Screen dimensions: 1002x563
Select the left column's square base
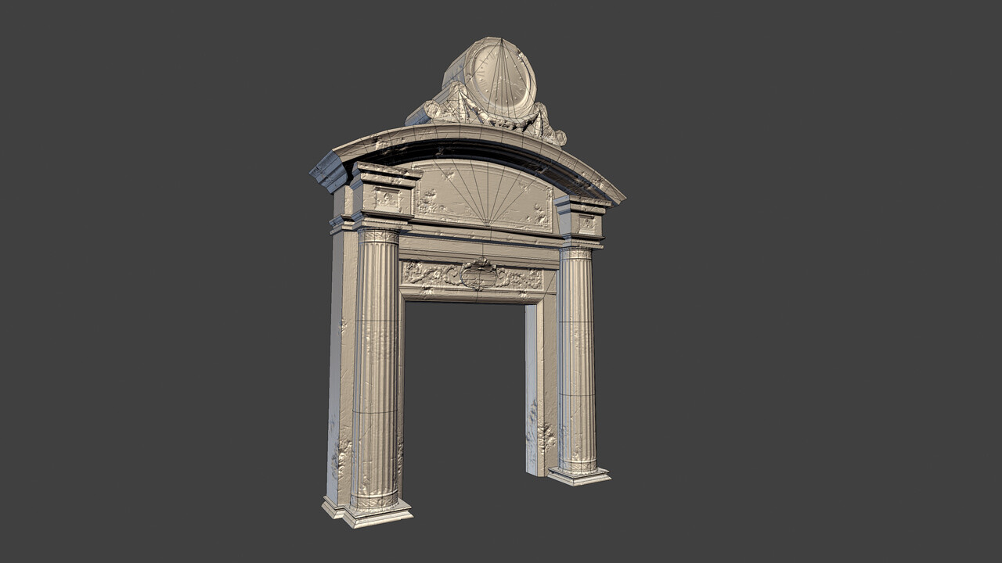coord(377,514)
